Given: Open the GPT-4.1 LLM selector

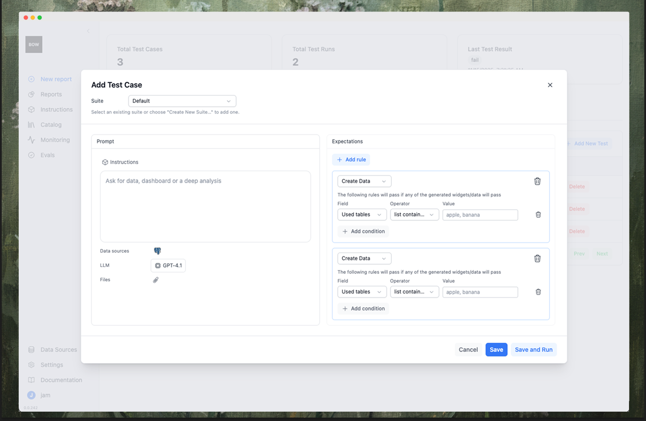Looking at the screenshot, I should (x=168, y=265).
